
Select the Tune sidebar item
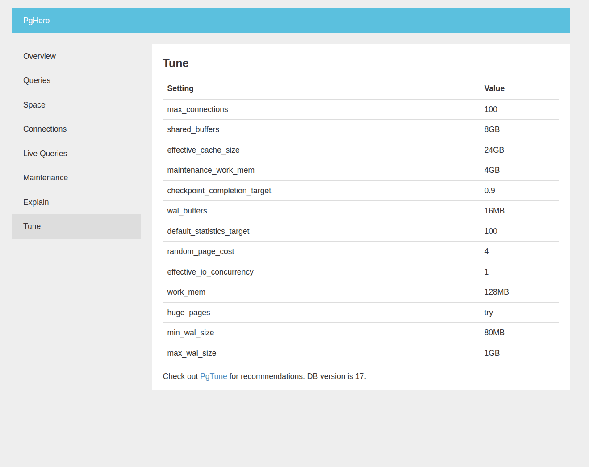click(x=32, y=226)
